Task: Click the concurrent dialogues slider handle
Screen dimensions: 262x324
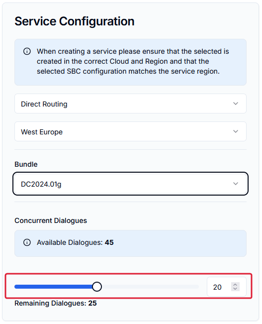Action: (97, 287)
